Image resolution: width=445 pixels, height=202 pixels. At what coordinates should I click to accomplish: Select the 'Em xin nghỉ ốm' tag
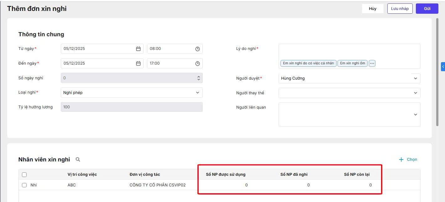pyautogui.click(x=353, y=63)
